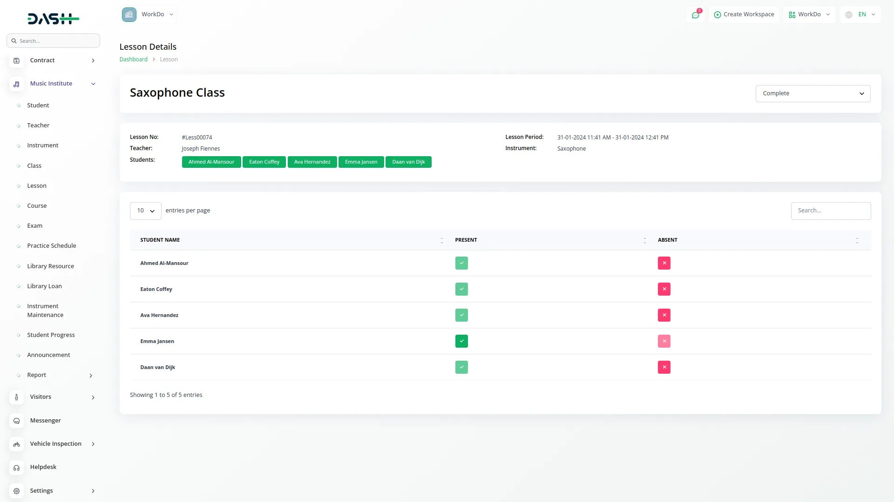Mark Eaton Coffey as absent
The width and height of the screenshot is (894, 502).
click(664, 289)
